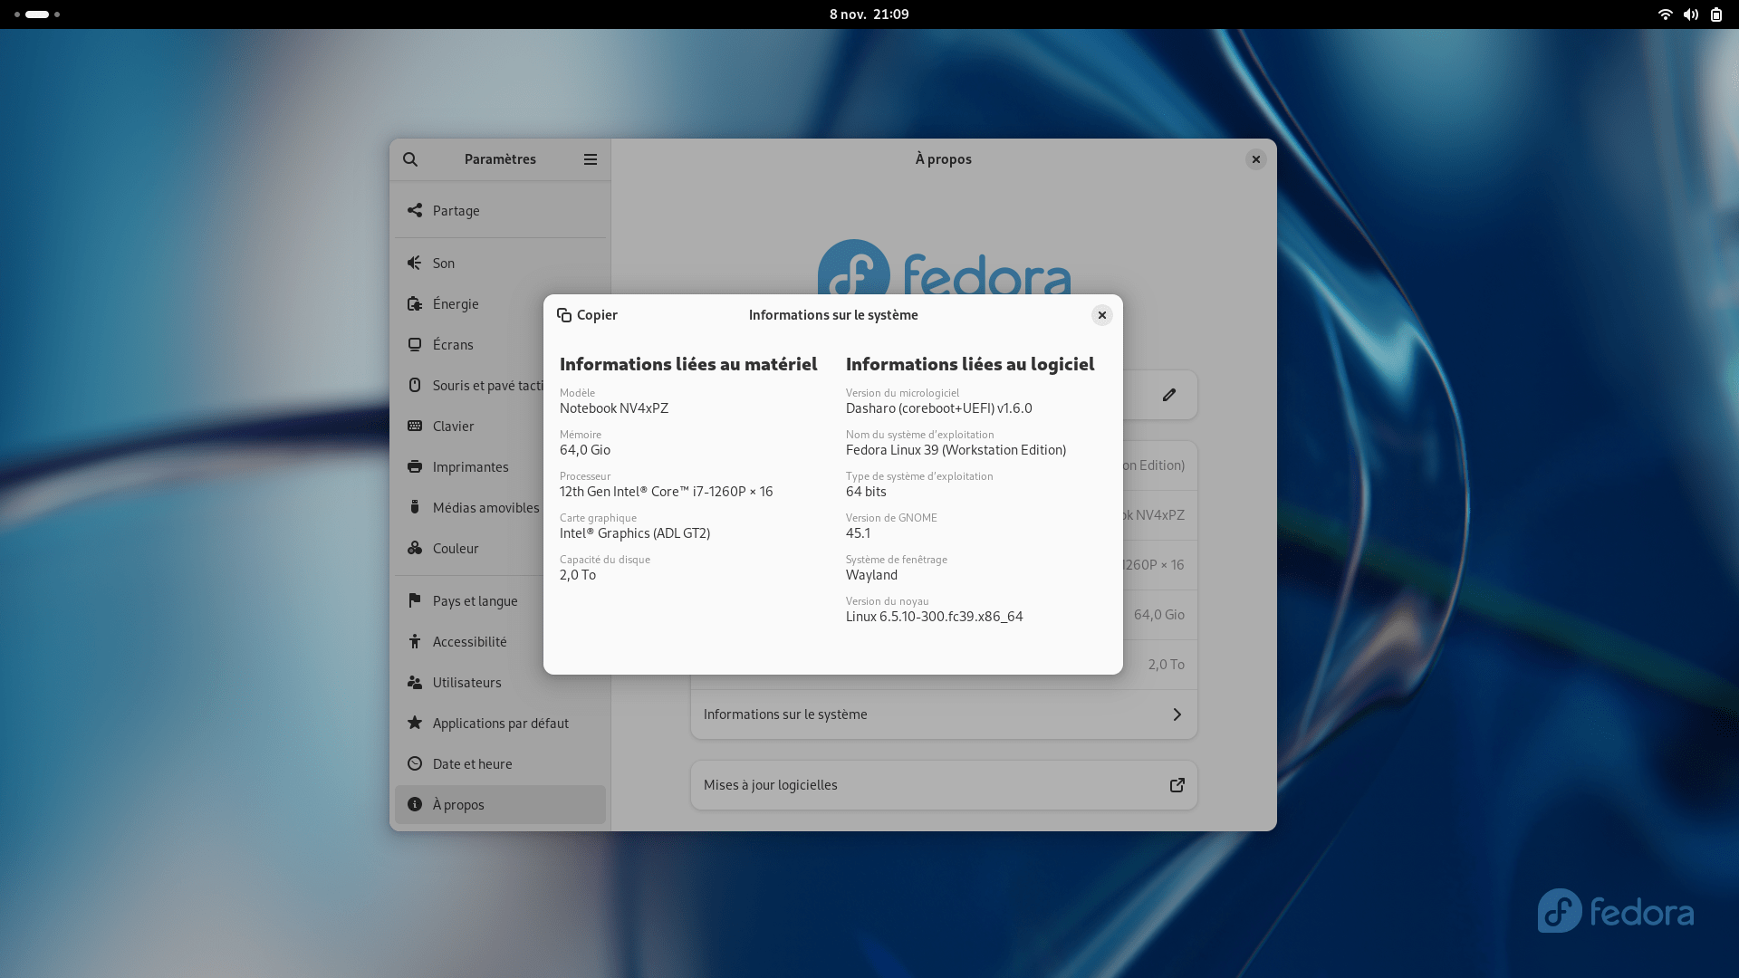
Task: Select Accessibilité in the sidebar
Action: (469, 641)
